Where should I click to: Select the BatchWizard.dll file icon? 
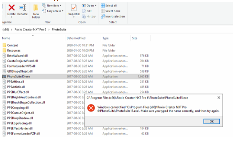click(4, 56)
